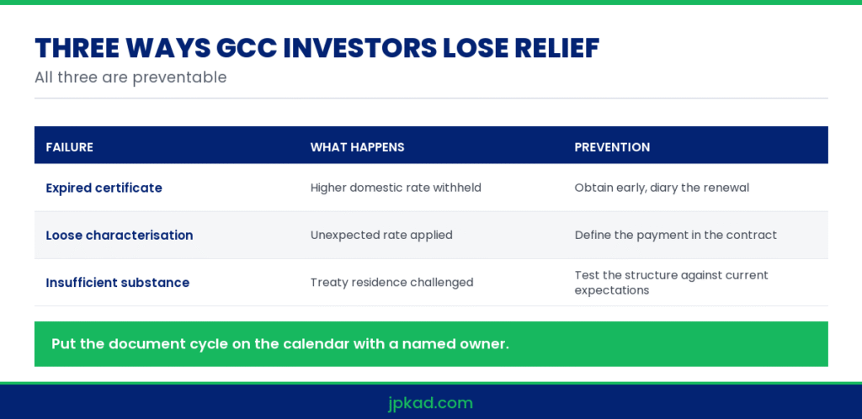Click Define the payment in the contract

(676, 235)
